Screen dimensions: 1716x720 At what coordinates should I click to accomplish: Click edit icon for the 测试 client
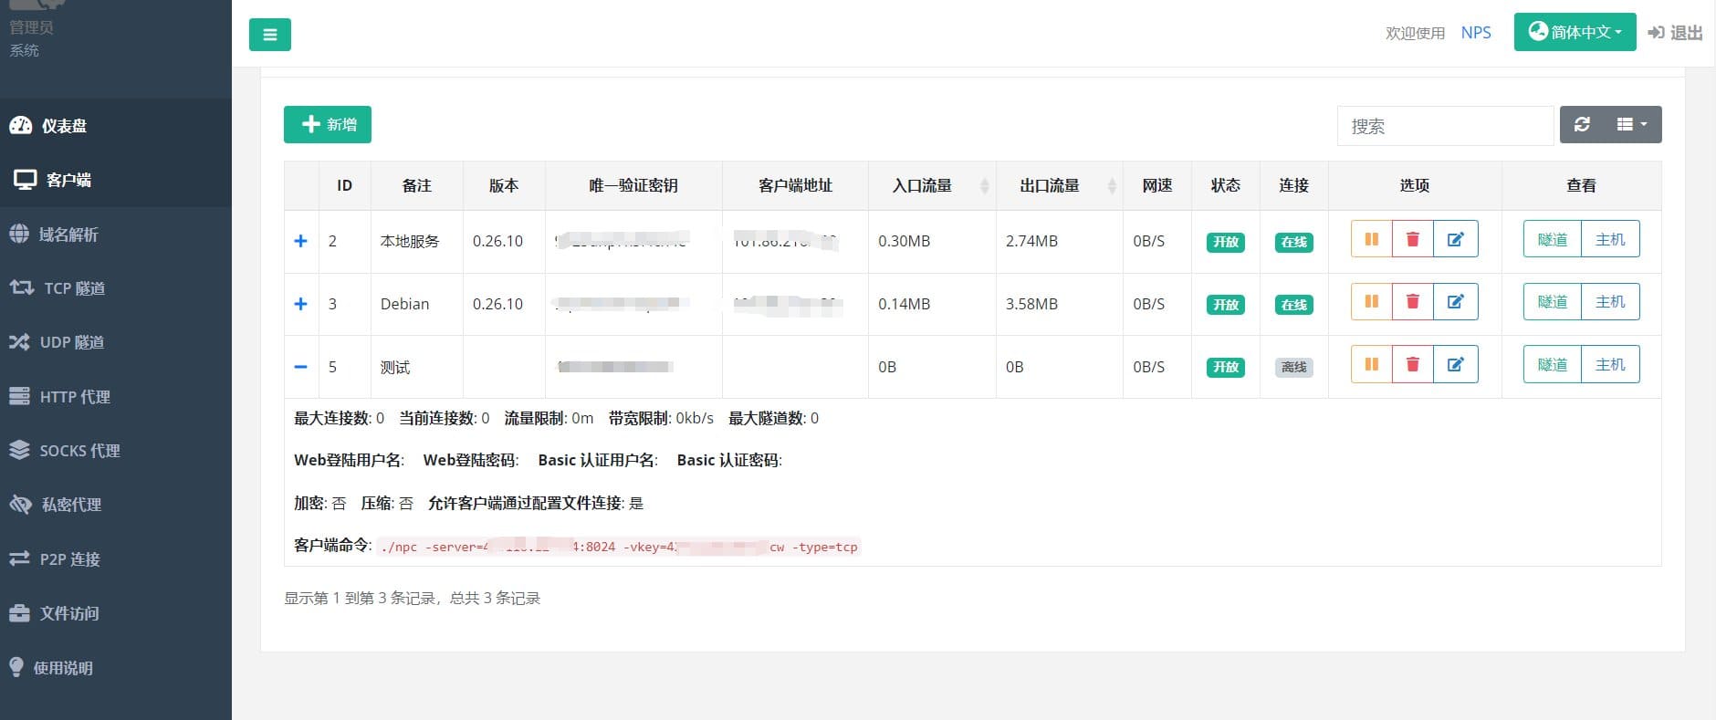1455,365
